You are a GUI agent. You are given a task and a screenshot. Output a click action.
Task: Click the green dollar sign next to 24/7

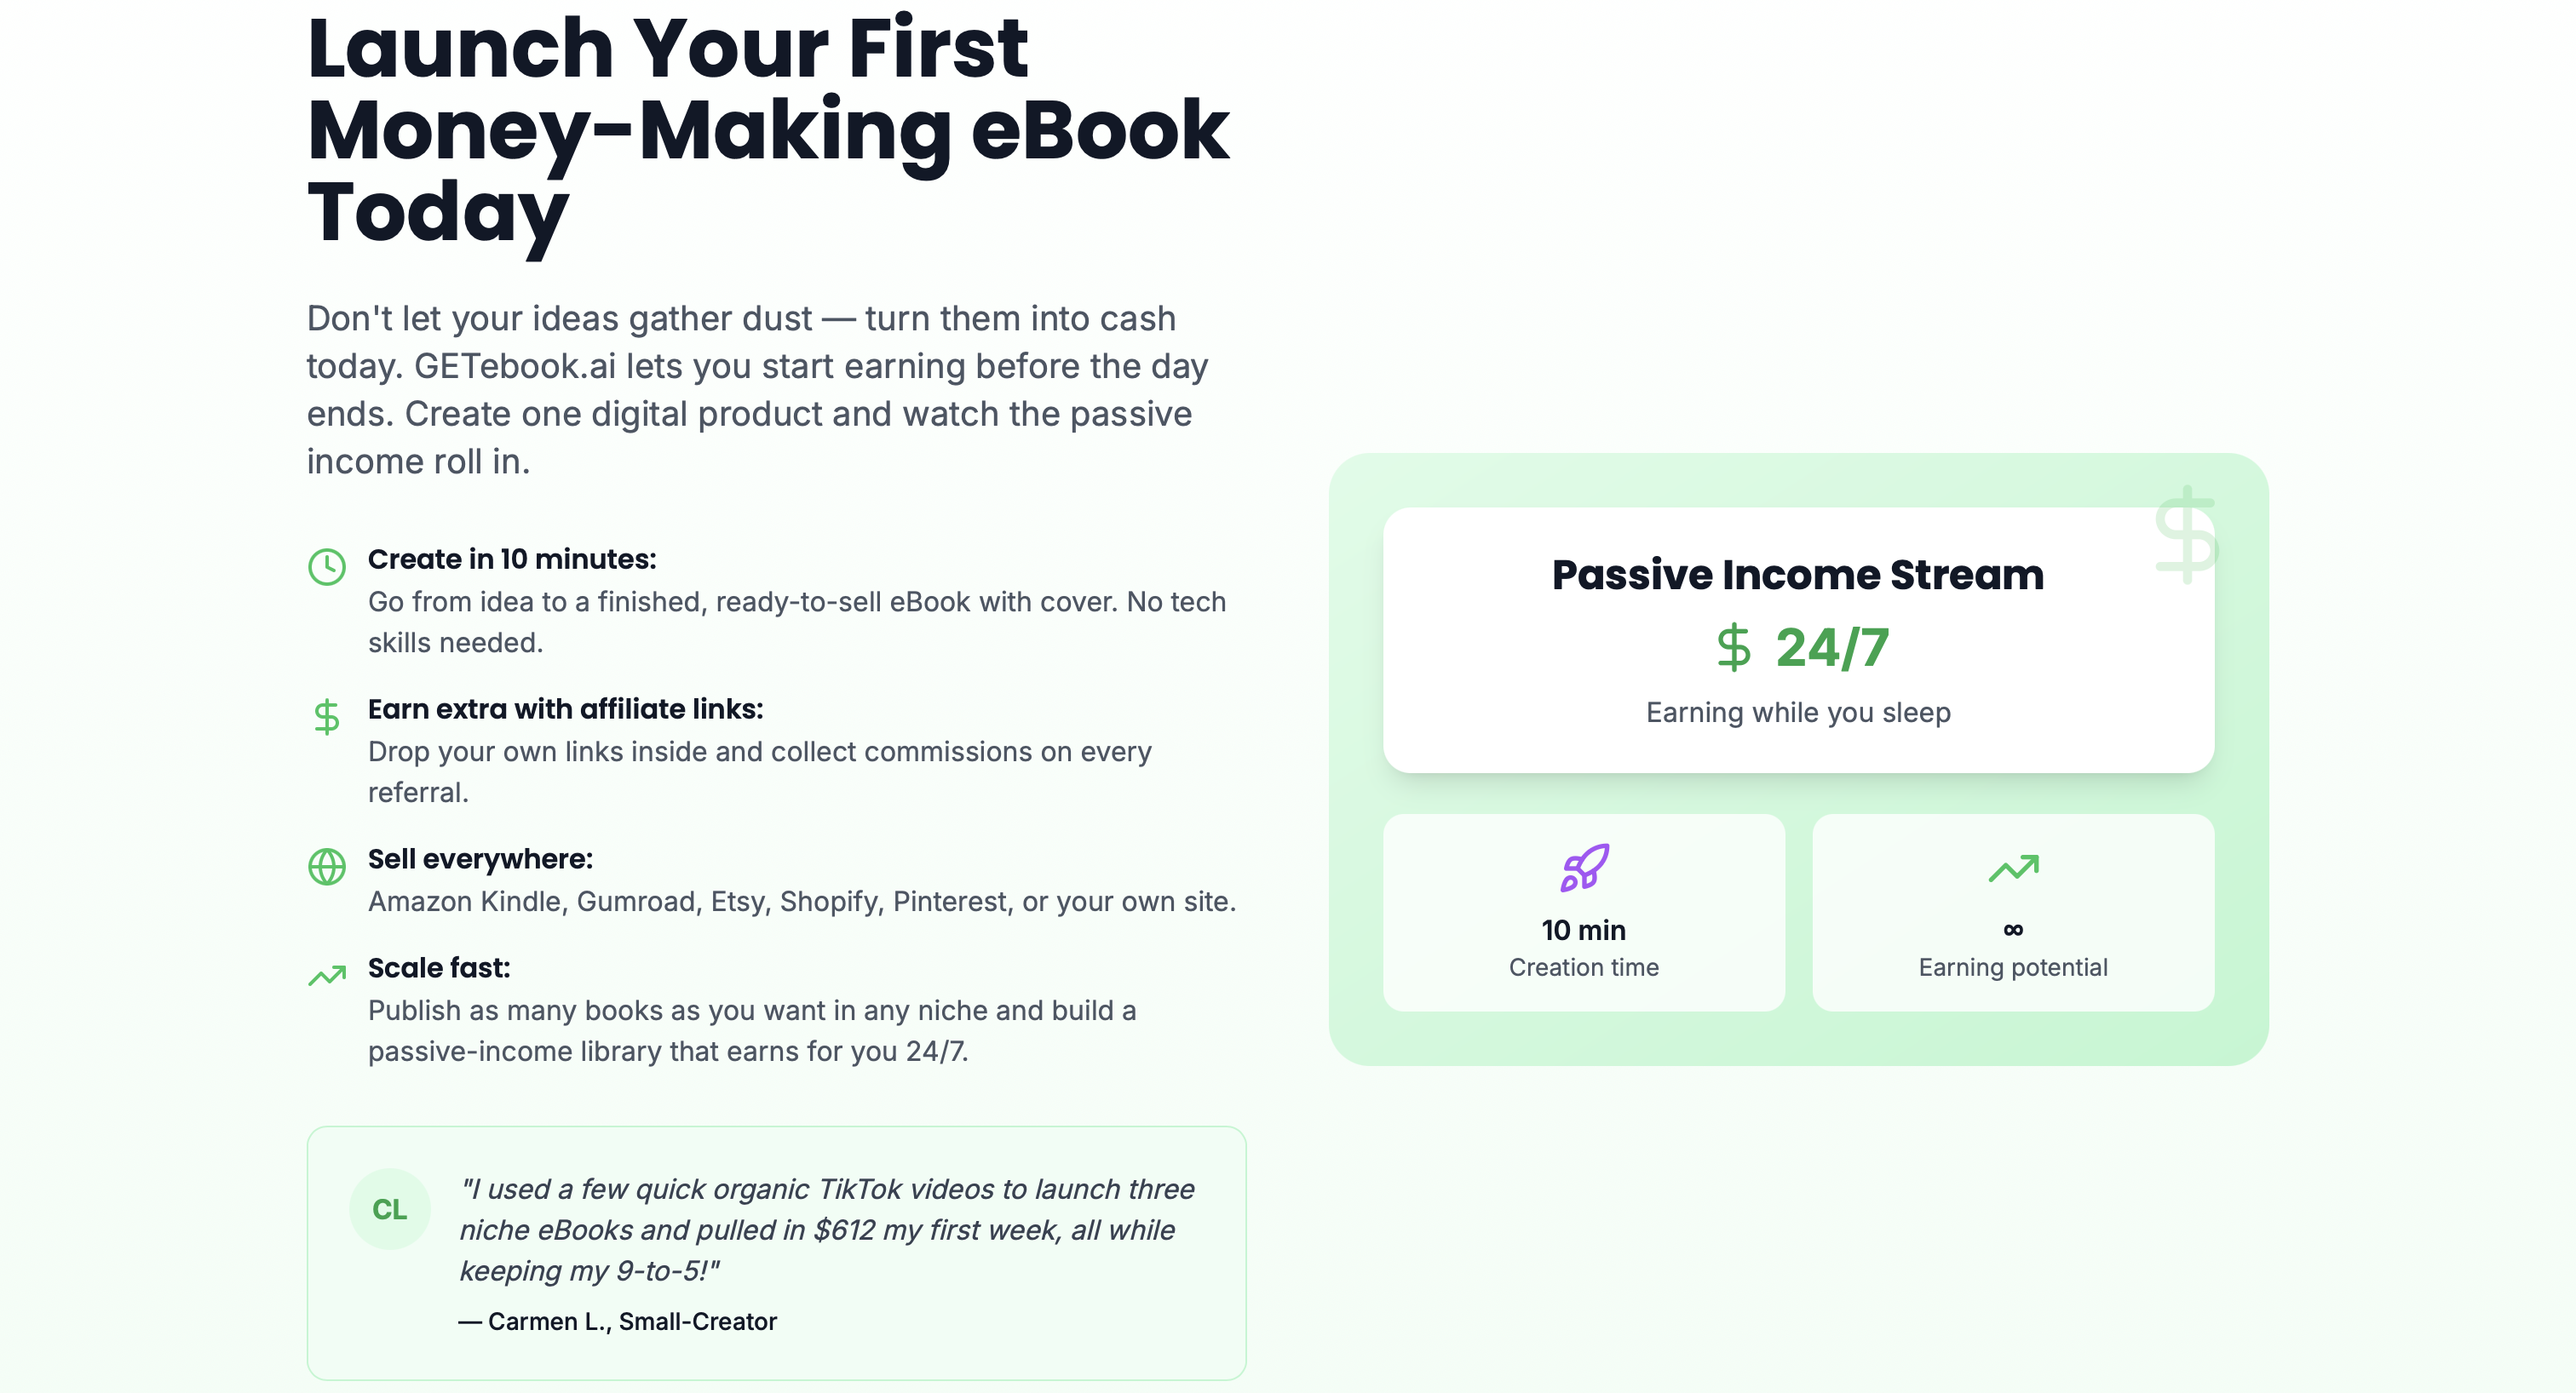click(1733, 647)
